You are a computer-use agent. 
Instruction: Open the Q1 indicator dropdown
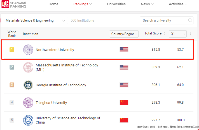click(177, 34)
